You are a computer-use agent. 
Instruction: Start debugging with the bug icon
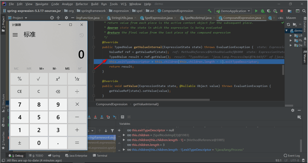(x=262, y=11)
